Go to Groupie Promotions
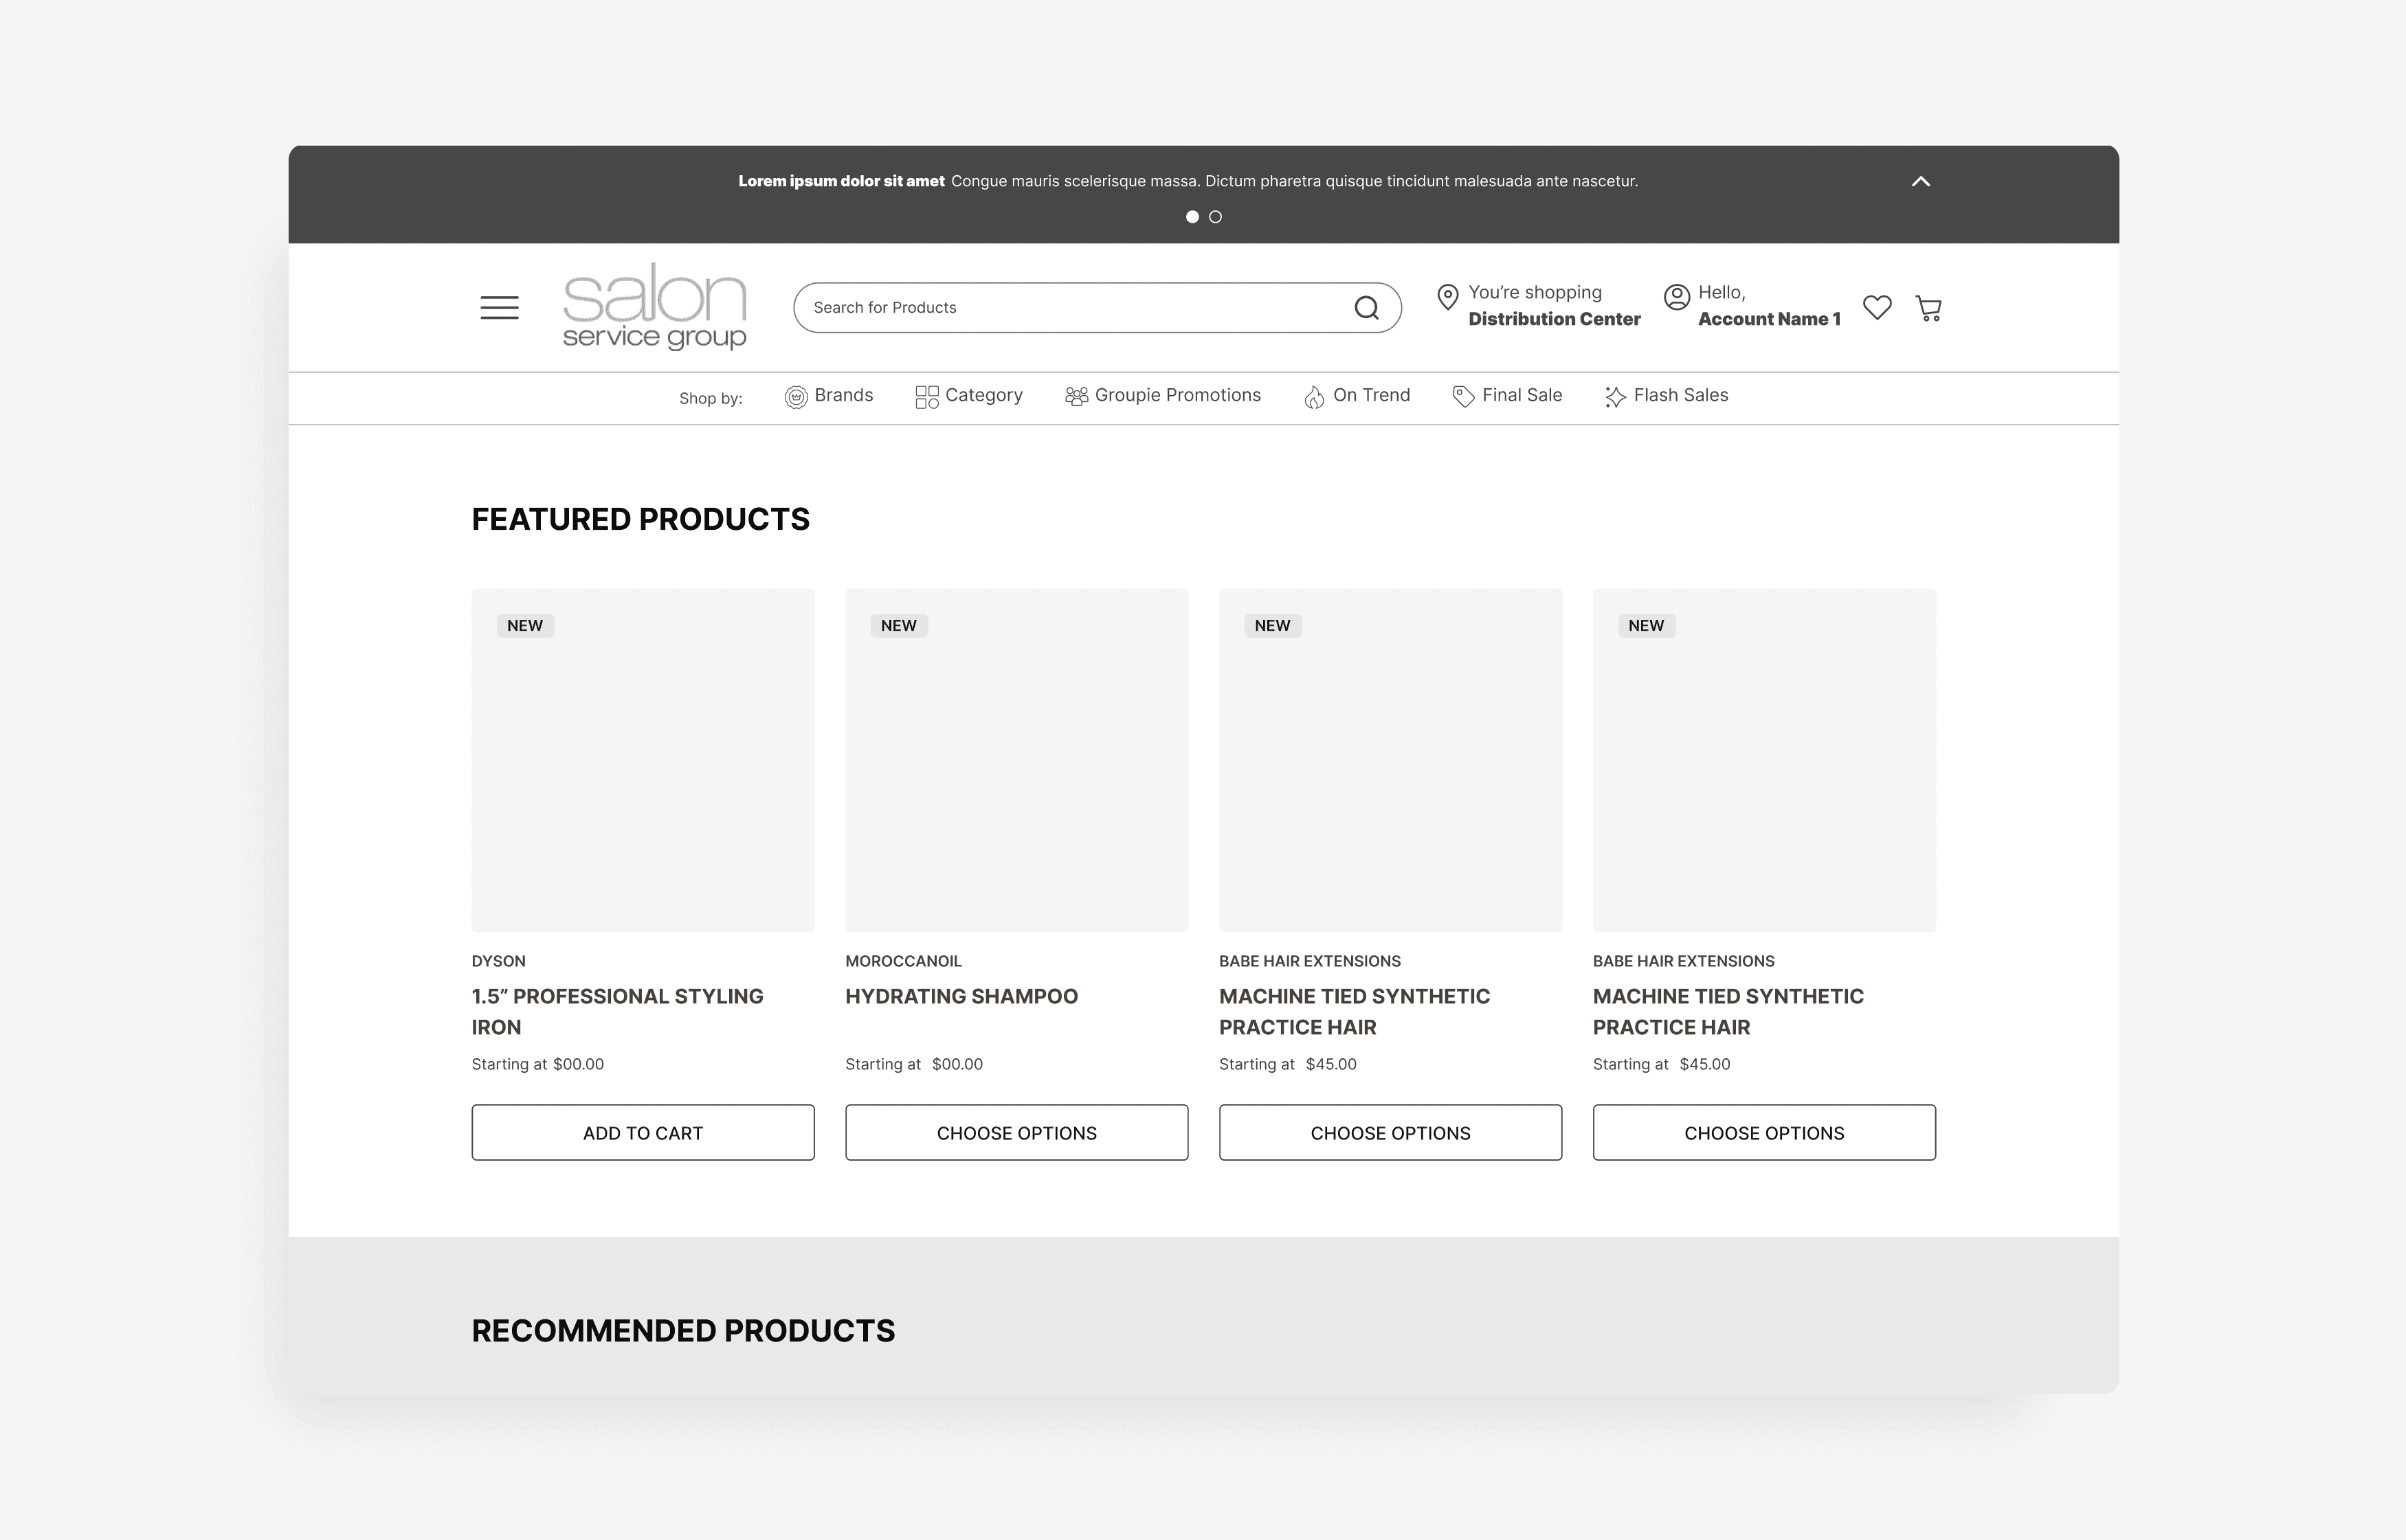2406x1540 pixels. coord(1163,396)
